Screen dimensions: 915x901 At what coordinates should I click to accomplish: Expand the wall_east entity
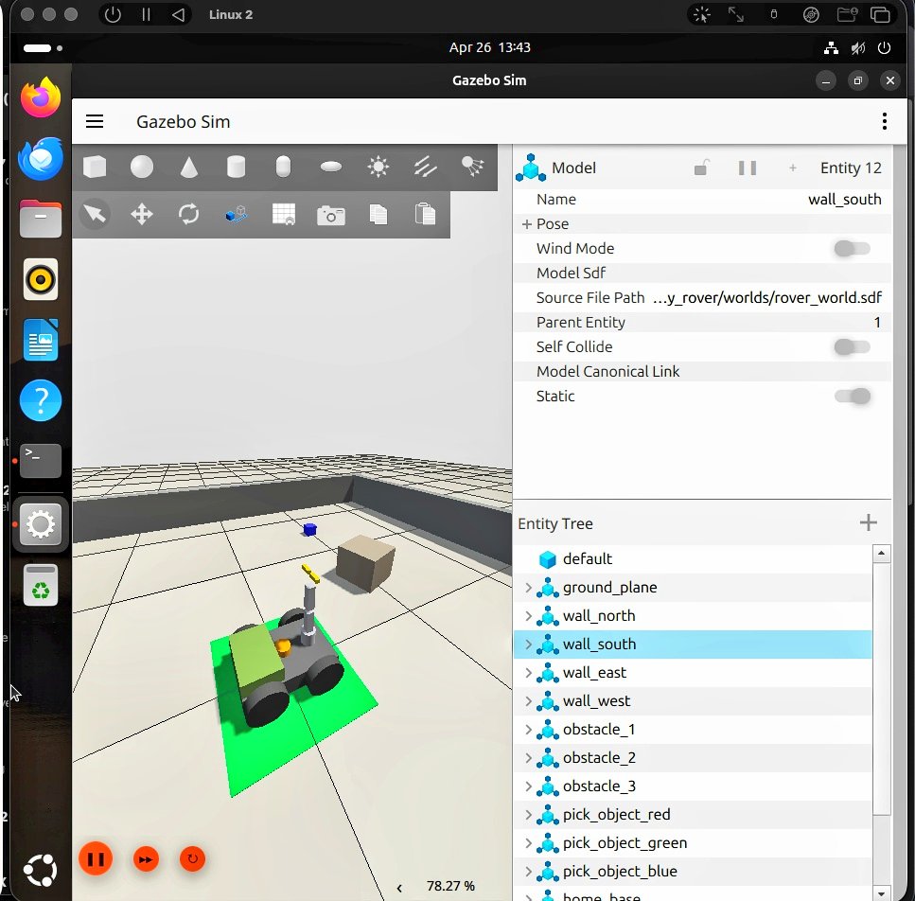pyautogui.click(x=528, y=673)
